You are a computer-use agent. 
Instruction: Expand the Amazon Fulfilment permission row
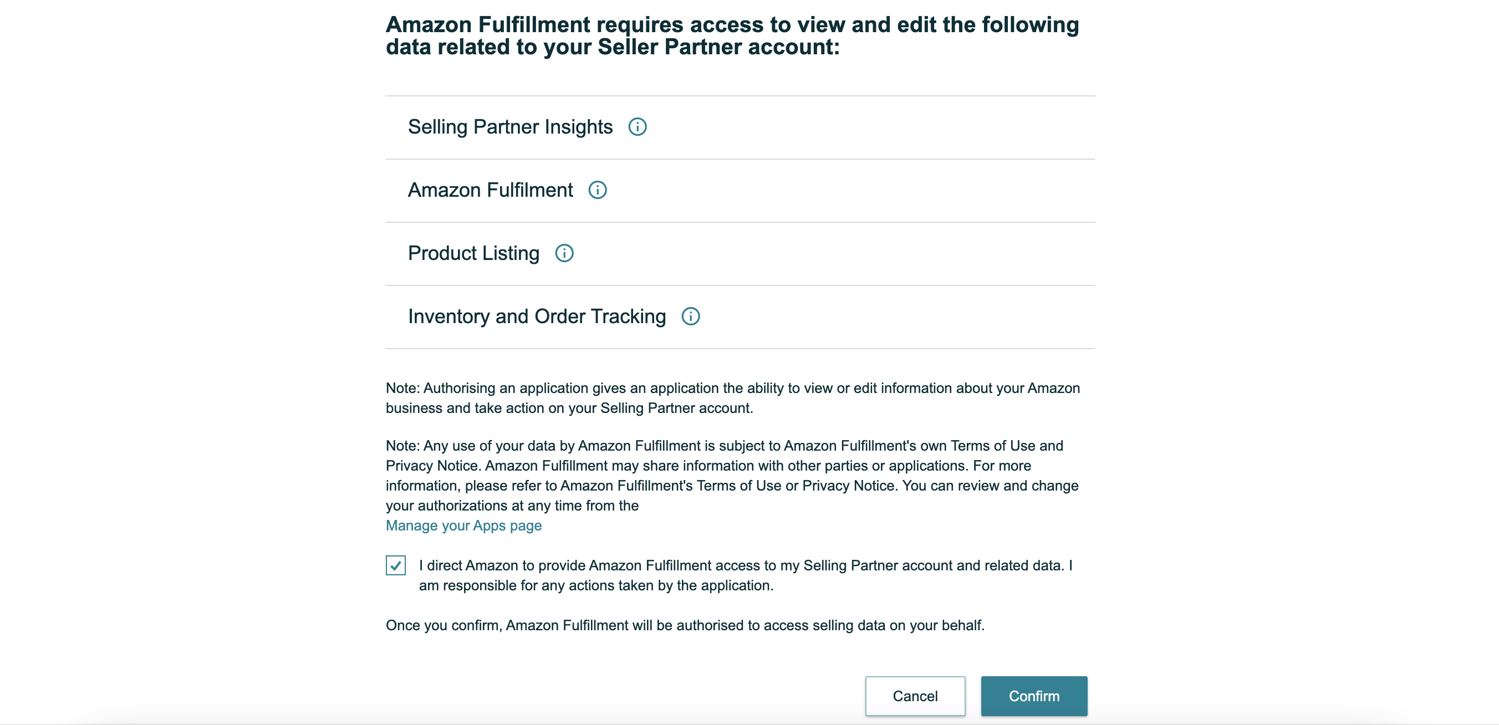[490, 190]
